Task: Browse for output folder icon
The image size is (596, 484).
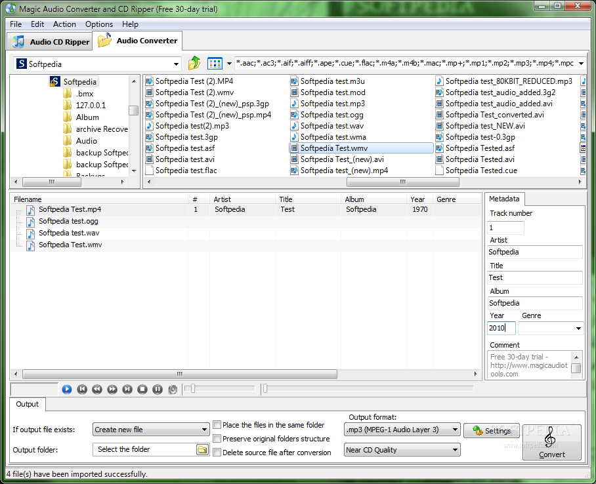Action: 202,450
